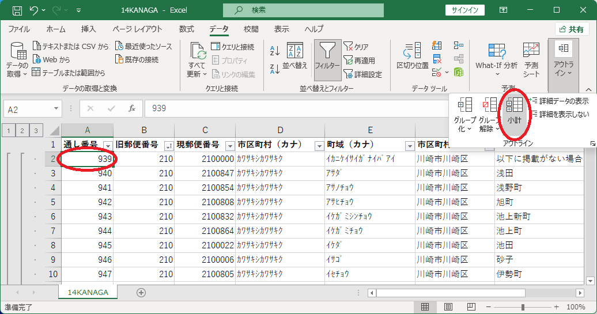
Task: Choose Web から data source
Action: (51, 59)
